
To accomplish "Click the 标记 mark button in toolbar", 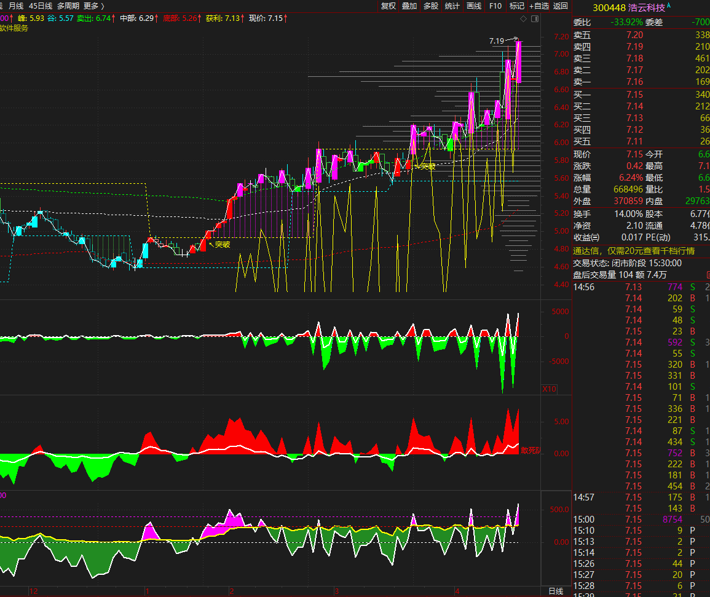I will click(517, 6).
